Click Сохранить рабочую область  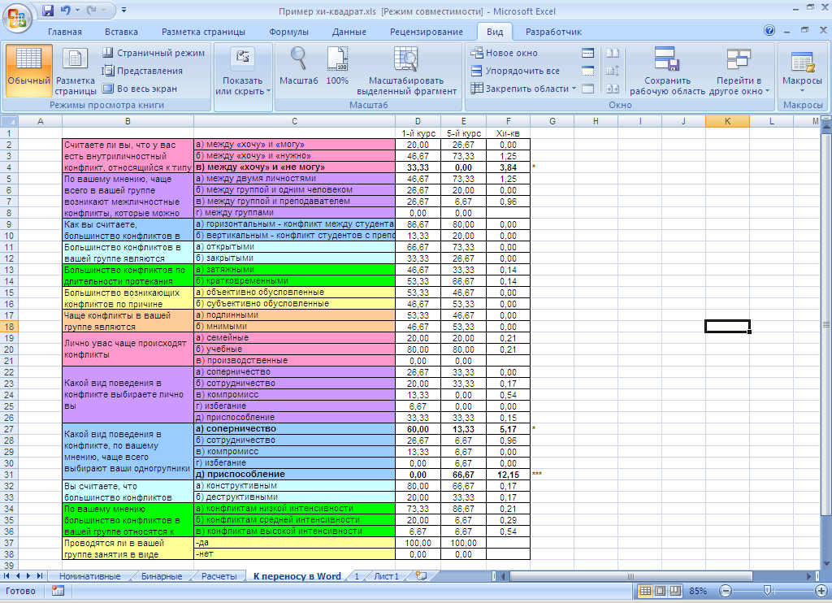click(667, 71)
